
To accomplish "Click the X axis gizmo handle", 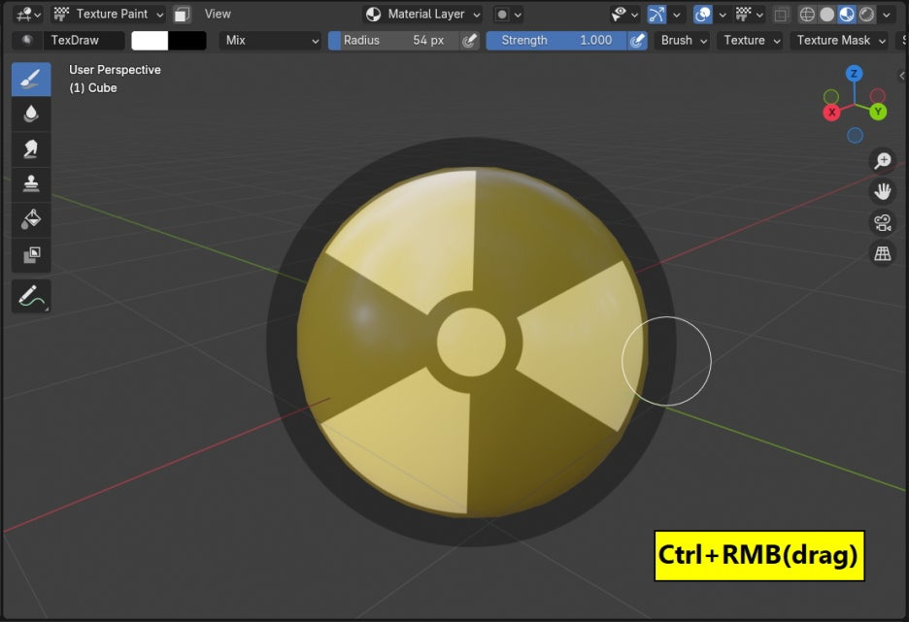I will click(832, 112).
